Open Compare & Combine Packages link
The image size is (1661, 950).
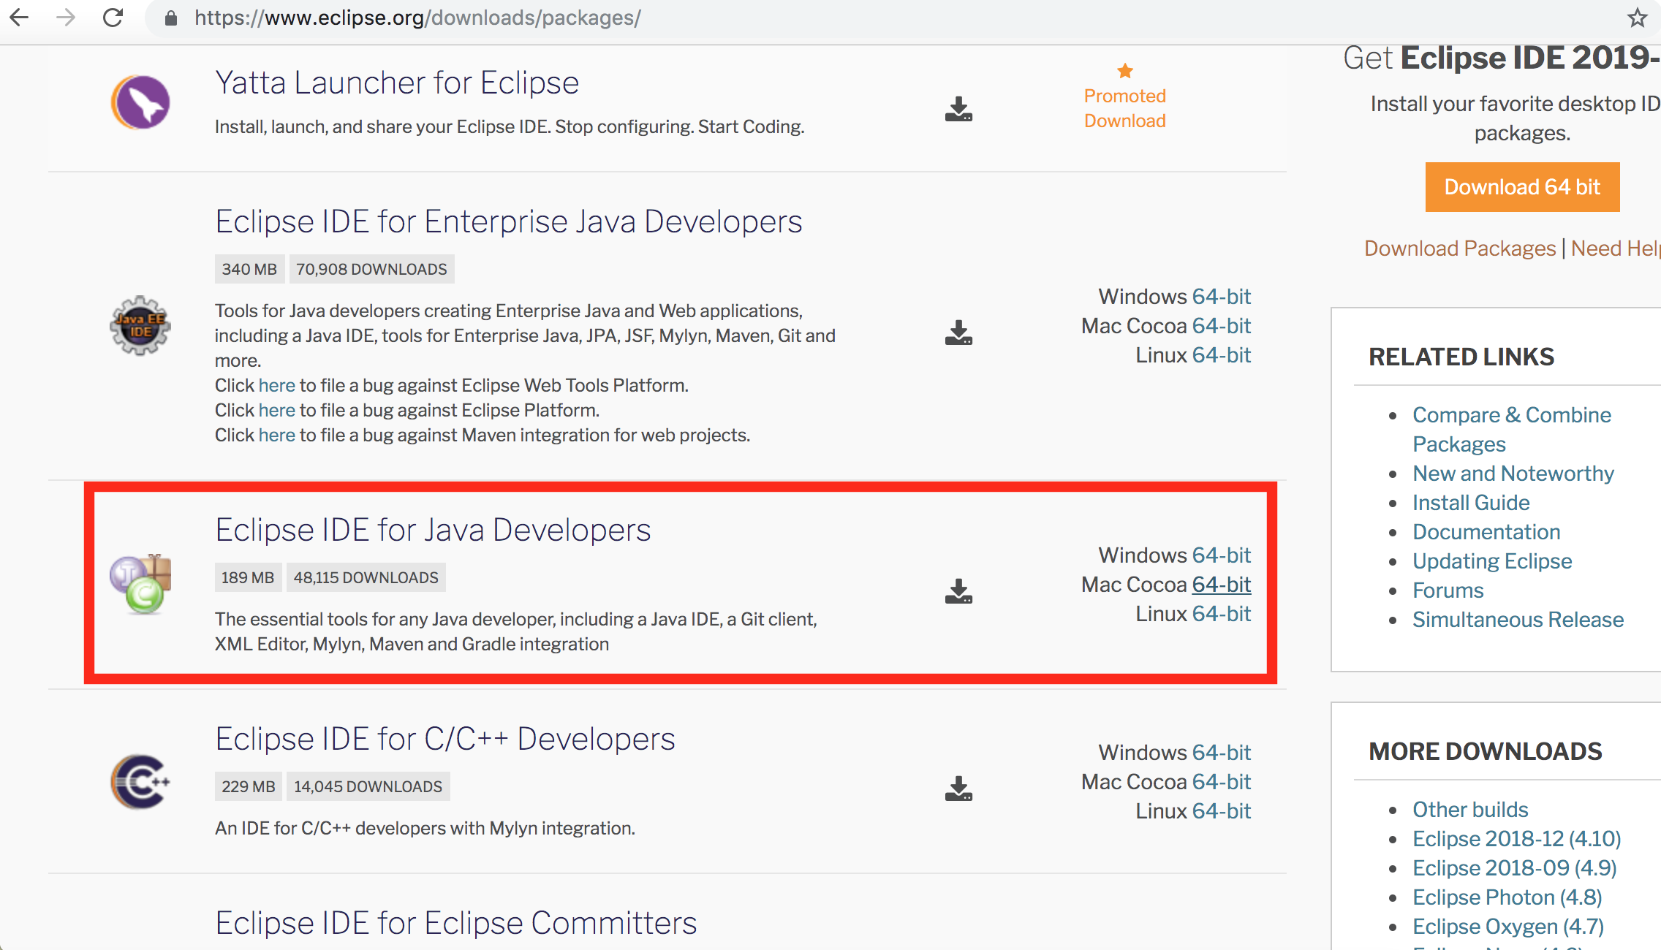(x=1511, y=415)
